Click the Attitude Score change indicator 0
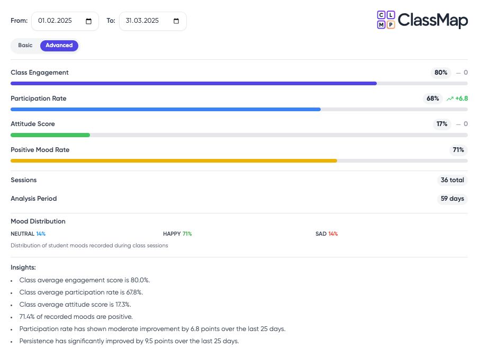 coord(462,124)
